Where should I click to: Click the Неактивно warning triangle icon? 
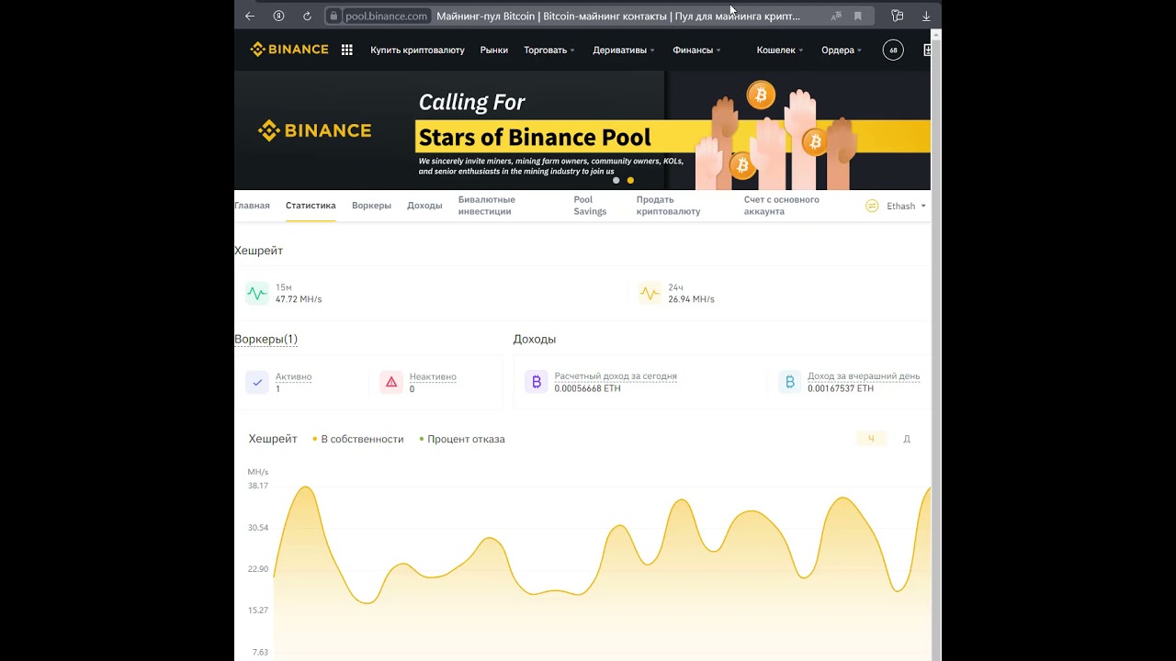click(391, 383)
